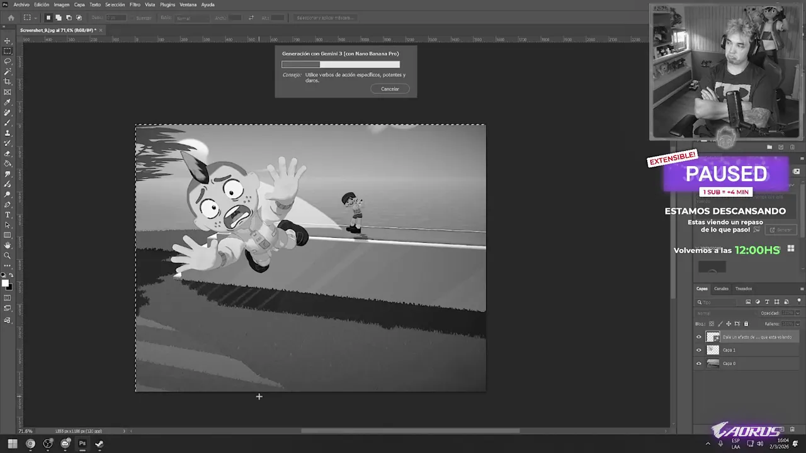Select the Eraser tool
Screen dimensions: 806x453
point(8,154)
